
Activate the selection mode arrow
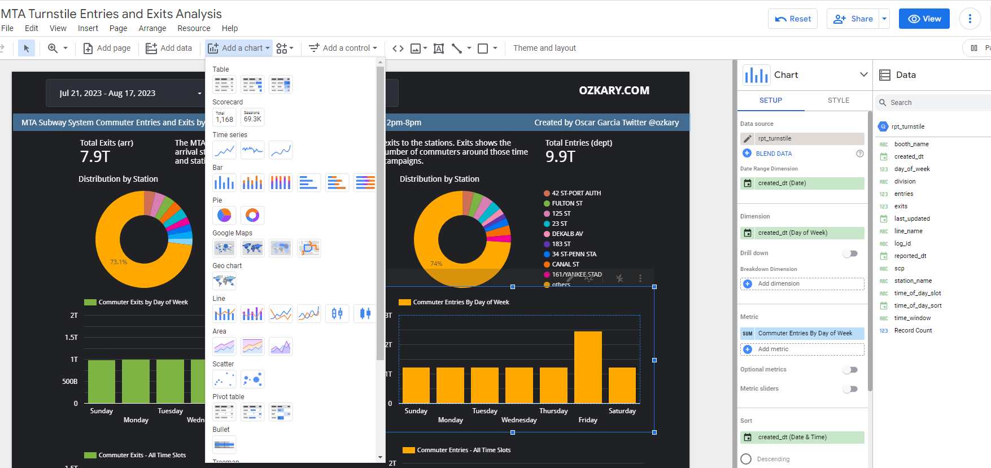pyautogui.click(x=26, y=49)
